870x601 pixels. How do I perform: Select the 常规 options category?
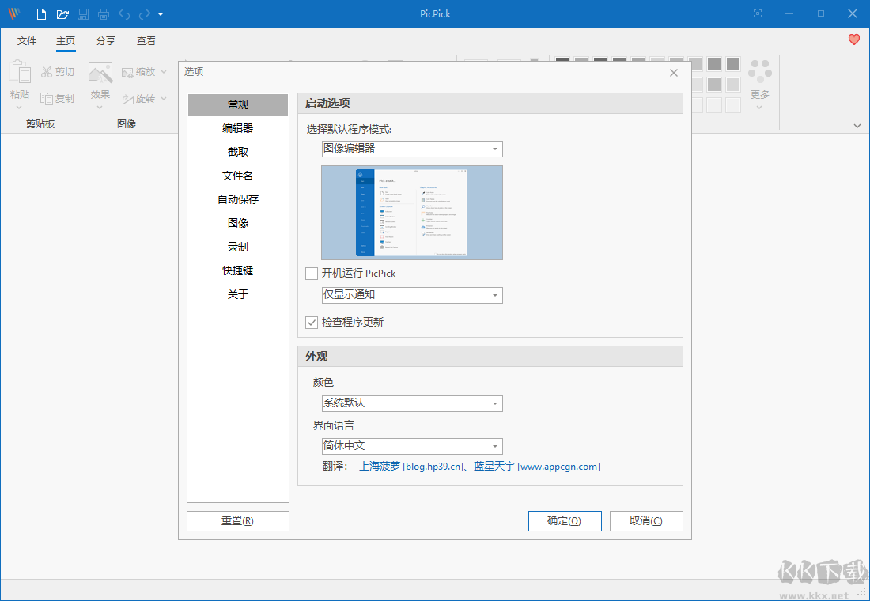pos(238,104)
